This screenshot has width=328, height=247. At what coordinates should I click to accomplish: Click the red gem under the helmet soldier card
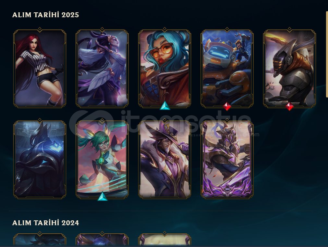289,106
